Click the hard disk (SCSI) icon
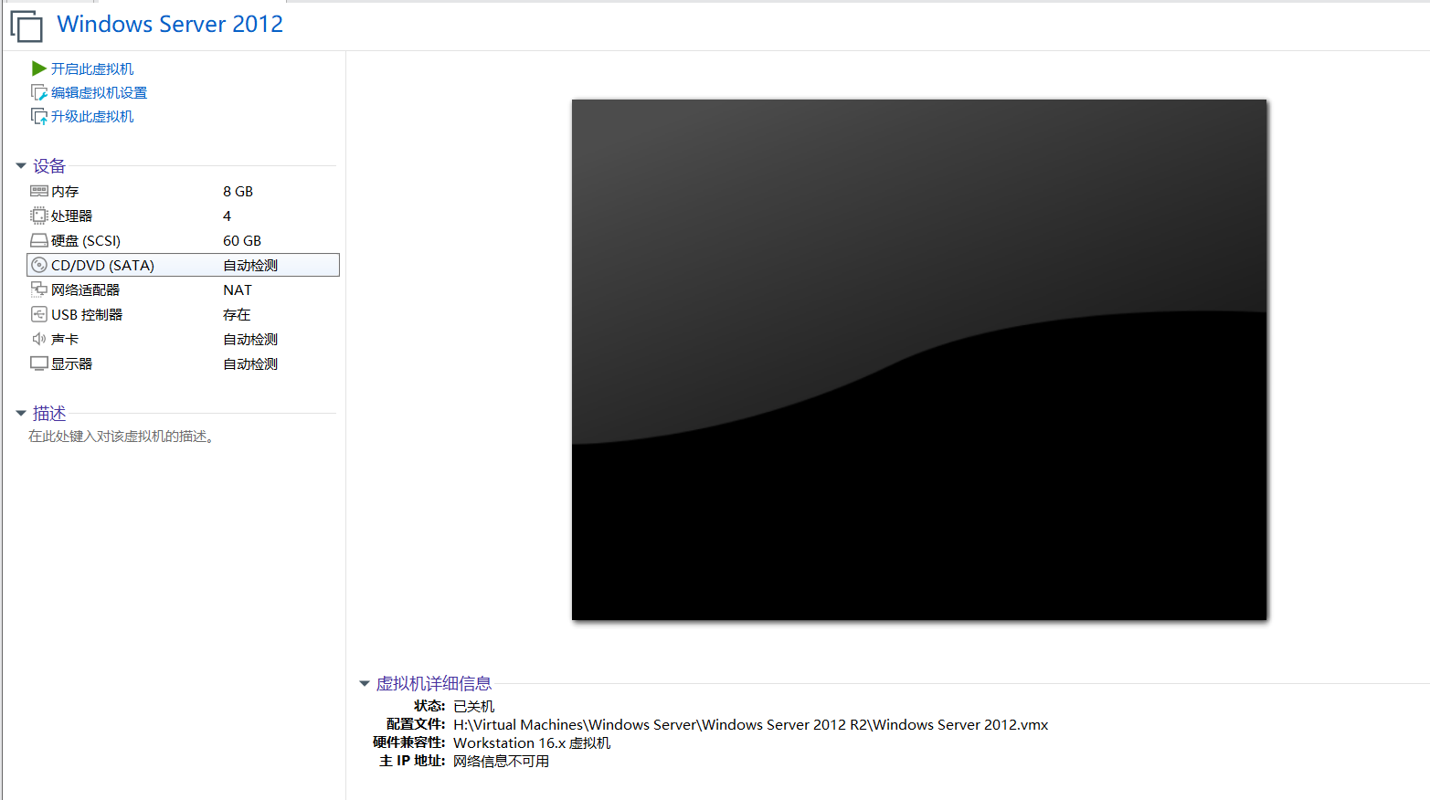The width and height of the screenshot is (1430, 800). tap(39, 240)
